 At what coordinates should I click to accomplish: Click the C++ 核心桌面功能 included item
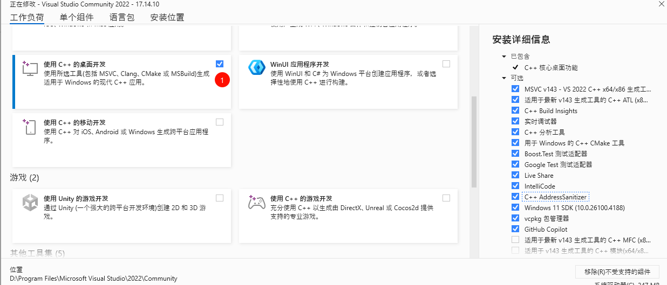(551, 67)
